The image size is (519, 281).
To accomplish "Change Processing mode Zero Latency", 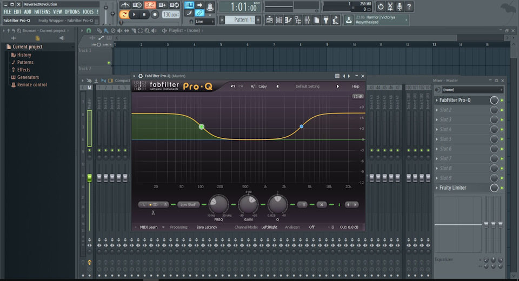I will [207, 228].
